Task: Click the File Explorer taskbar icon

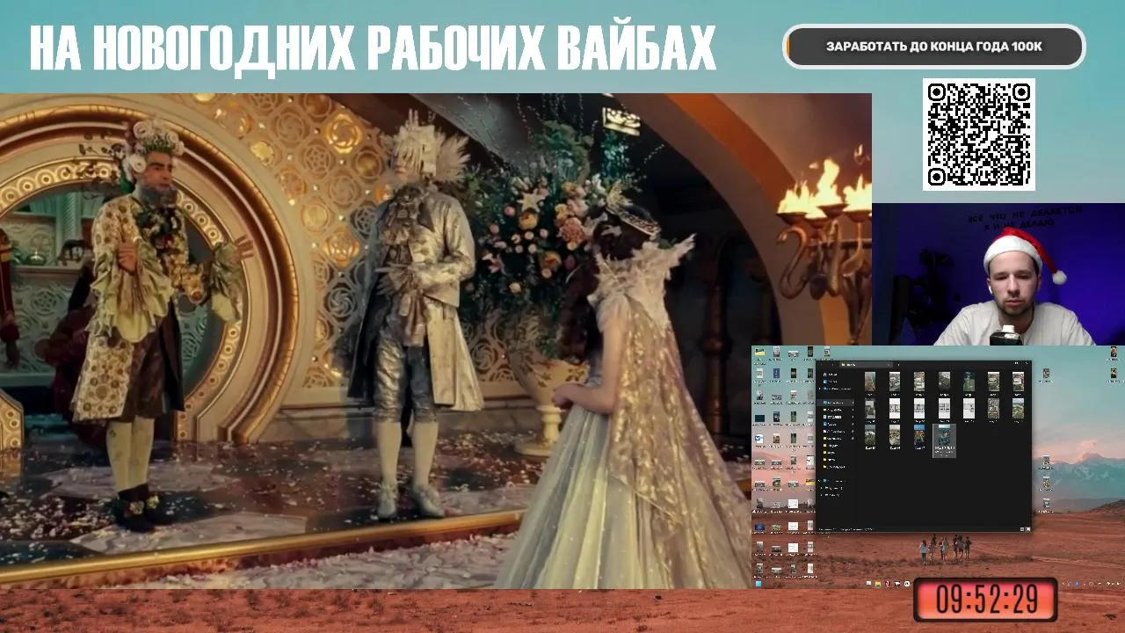Action: [x=878, y=584]
